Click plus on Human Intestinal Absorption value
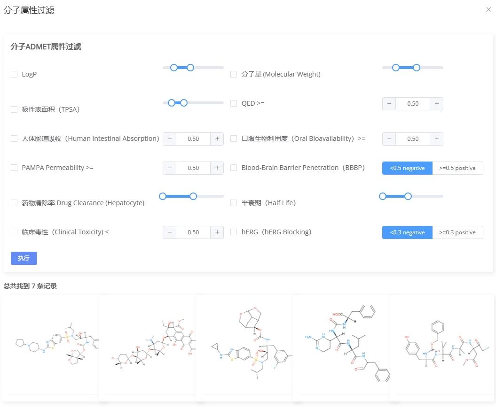This screenshot has width=496, height=409. click(x=217, y=139)
